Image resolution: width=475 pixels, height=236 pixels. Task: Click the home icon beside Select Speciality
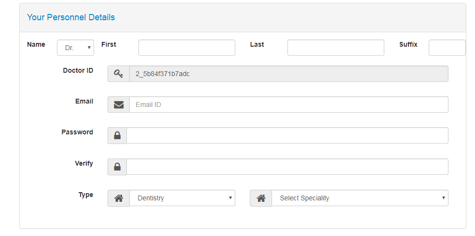tap(261, 198)
